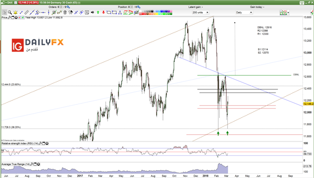The width and height of the screenshot is (314, 178).
Task: Click the DBNL: 12616 annotation text
Action: click(x=265, y=28)
